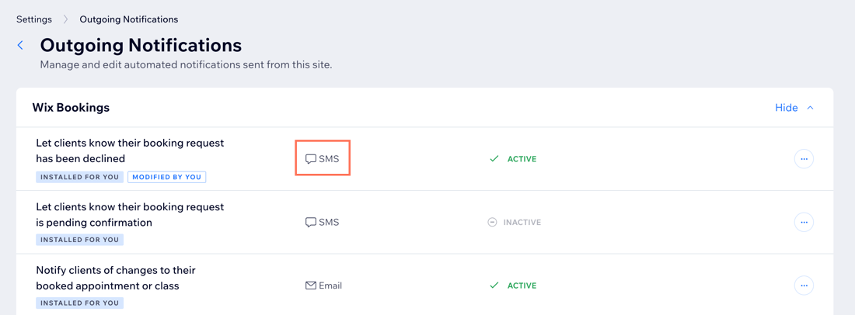Click SMS speech bubble icon in pending row

click(x=311, y=222)
